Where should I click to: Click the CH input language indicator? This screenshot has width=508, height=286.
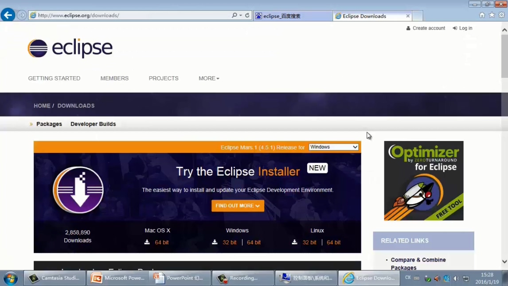(407, 278)
